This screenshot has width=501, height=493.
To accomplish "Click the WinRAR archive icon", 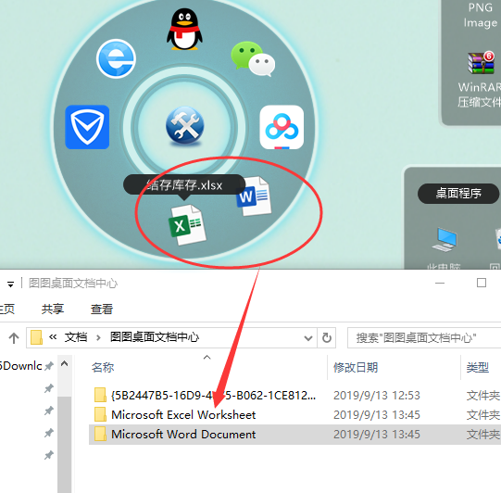I will coord(481,63).
